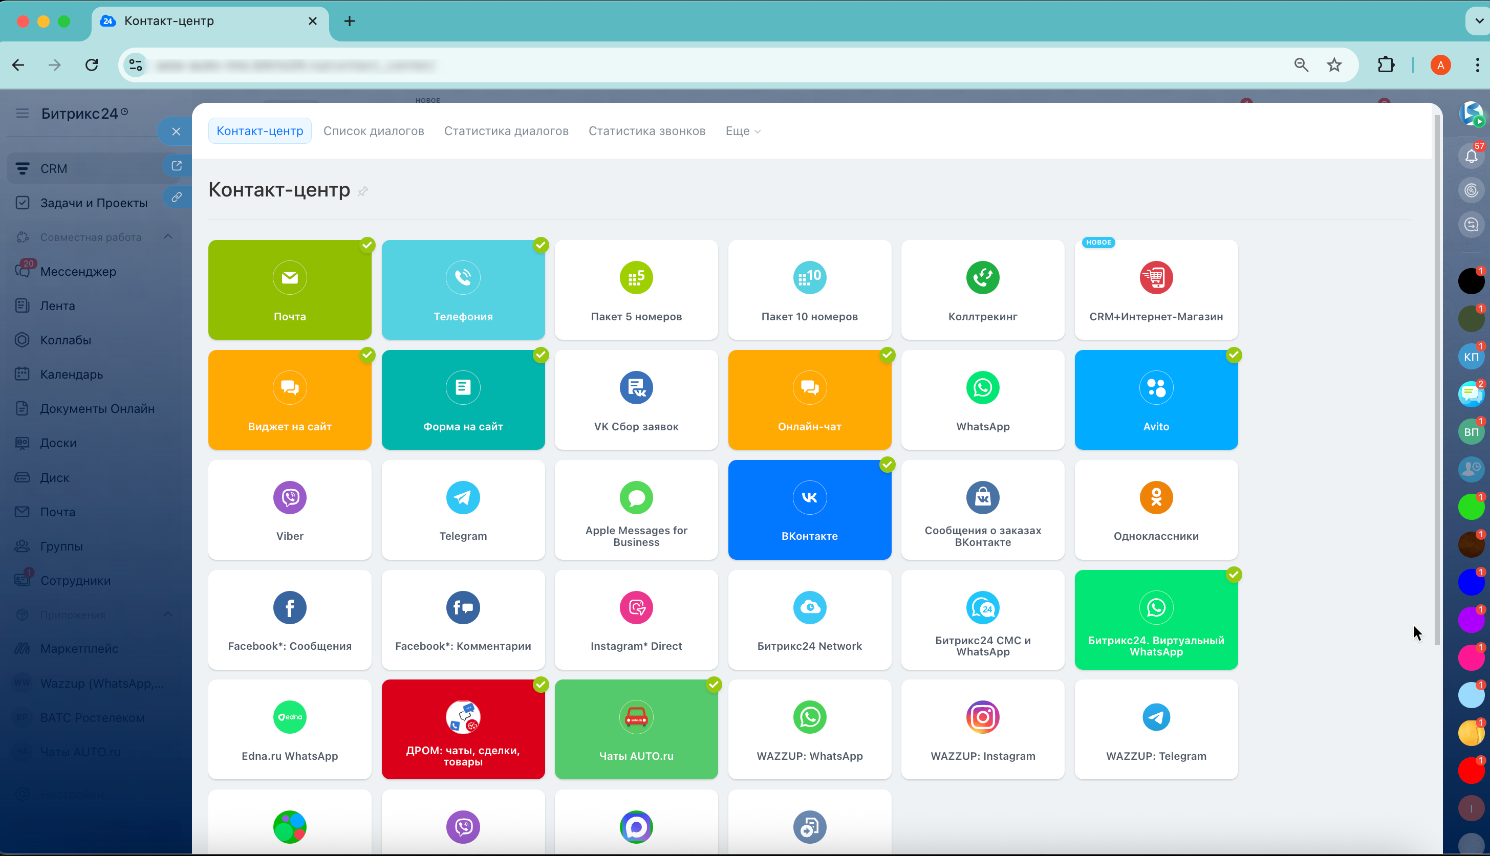Expand the Еще dropdown menu

(x=743, y=131)
